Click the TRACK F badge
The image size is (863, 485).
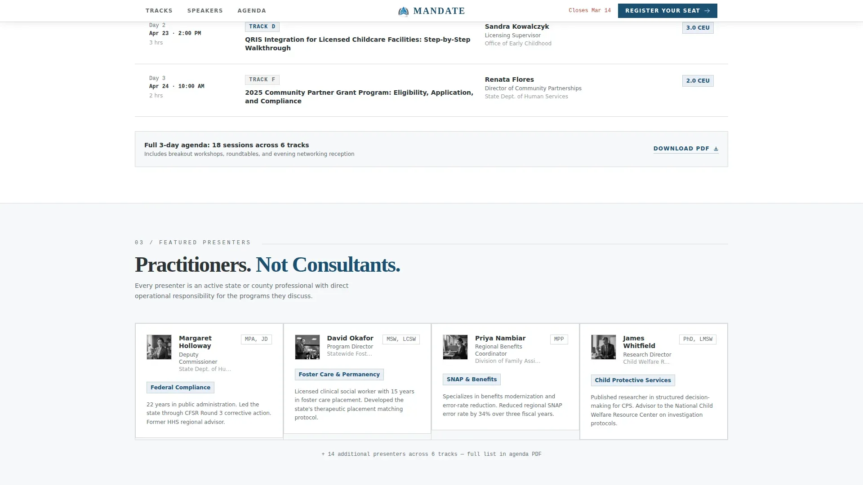point(262,80)
